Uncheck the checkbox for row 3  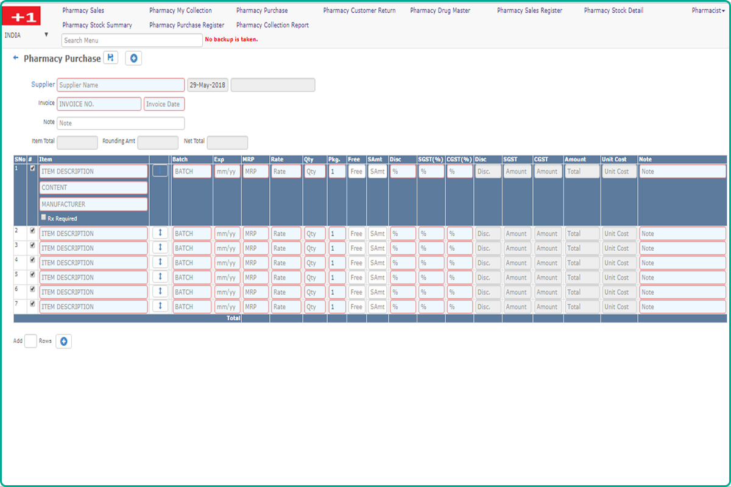pyautogui.click(x=33, y=245)
